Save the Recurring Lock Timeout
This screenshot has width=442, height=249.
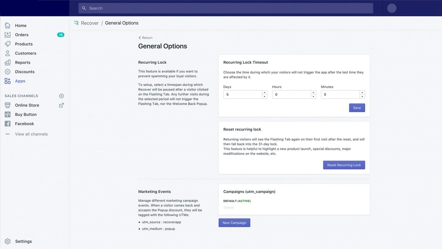[357, 108]
